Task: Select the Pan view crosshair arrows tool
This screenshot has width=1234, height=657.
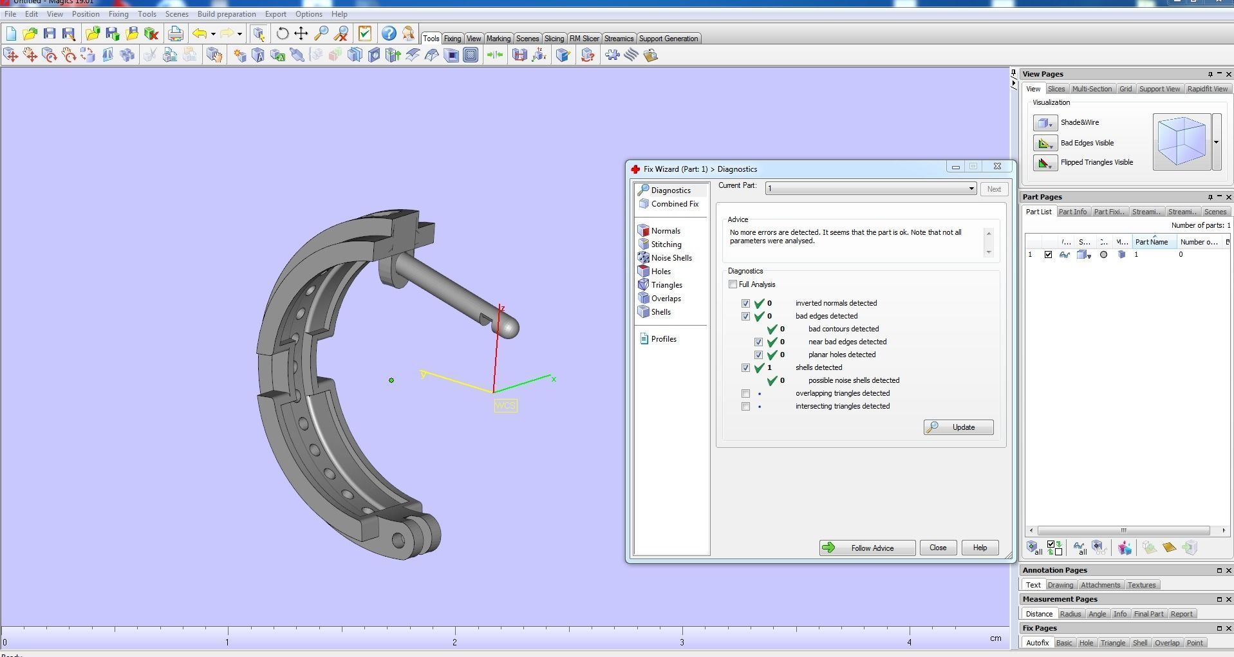Action: pyautogui.click(x=301, y=33)
